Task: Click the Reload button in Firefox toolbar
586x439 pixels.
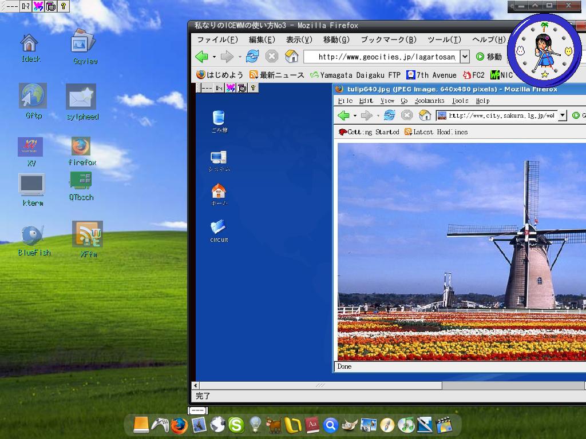Action: pyautogui.click(x=252, y=56)
